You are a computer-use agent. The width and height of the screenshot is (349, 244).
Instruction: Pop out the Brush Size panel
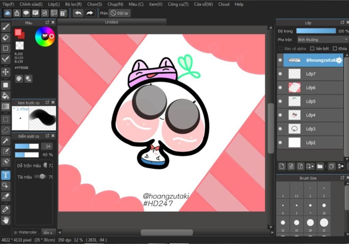pos(342,177)
